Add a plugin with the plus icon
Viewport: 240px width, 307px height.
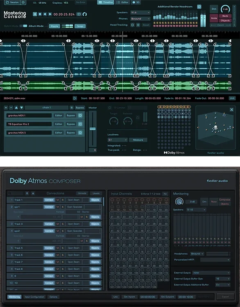6,108
